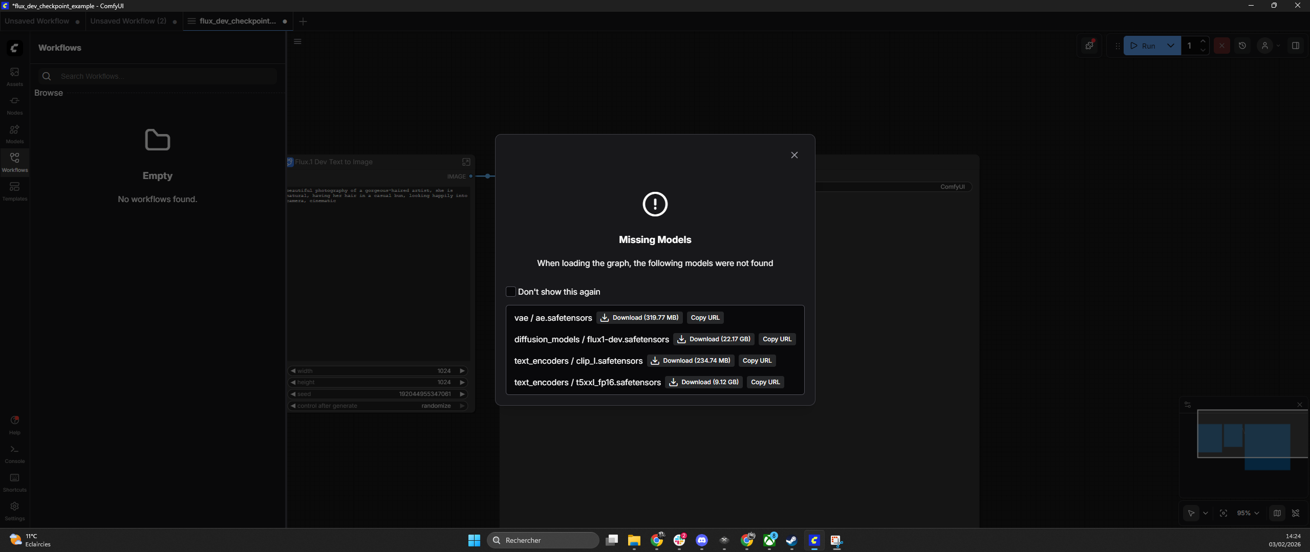Toggle the right side panel icon
This screenshot has height=552, width=1310.
point(1295,46)
